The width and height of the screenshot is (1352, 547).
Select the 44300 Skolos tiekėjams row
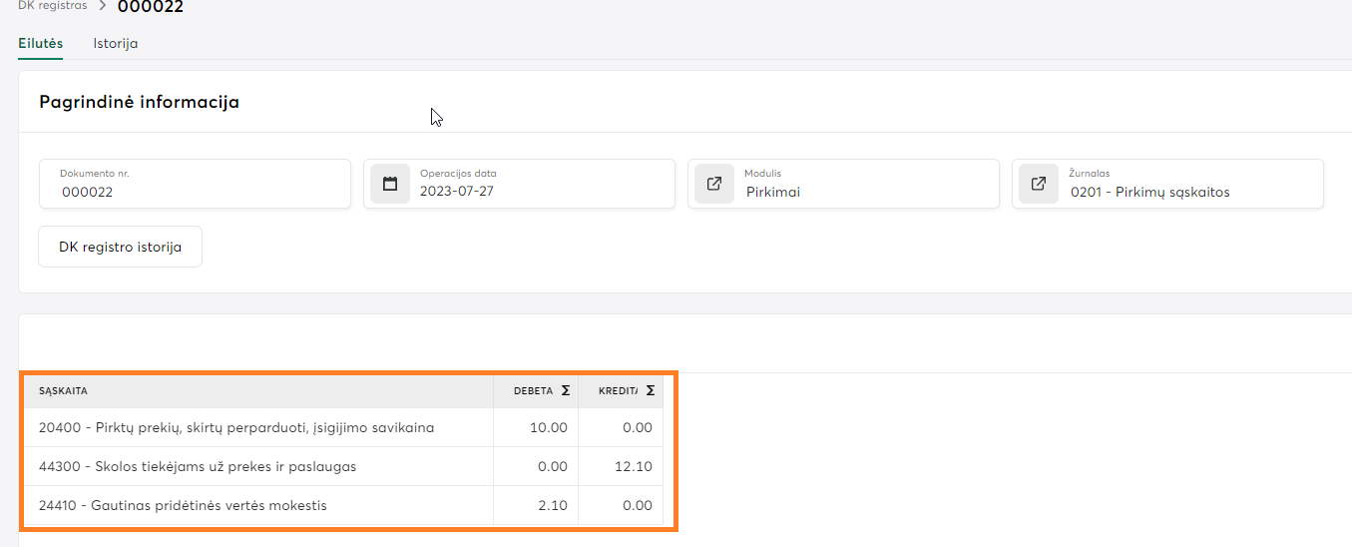pyautogui.click(x=198, y=467)
